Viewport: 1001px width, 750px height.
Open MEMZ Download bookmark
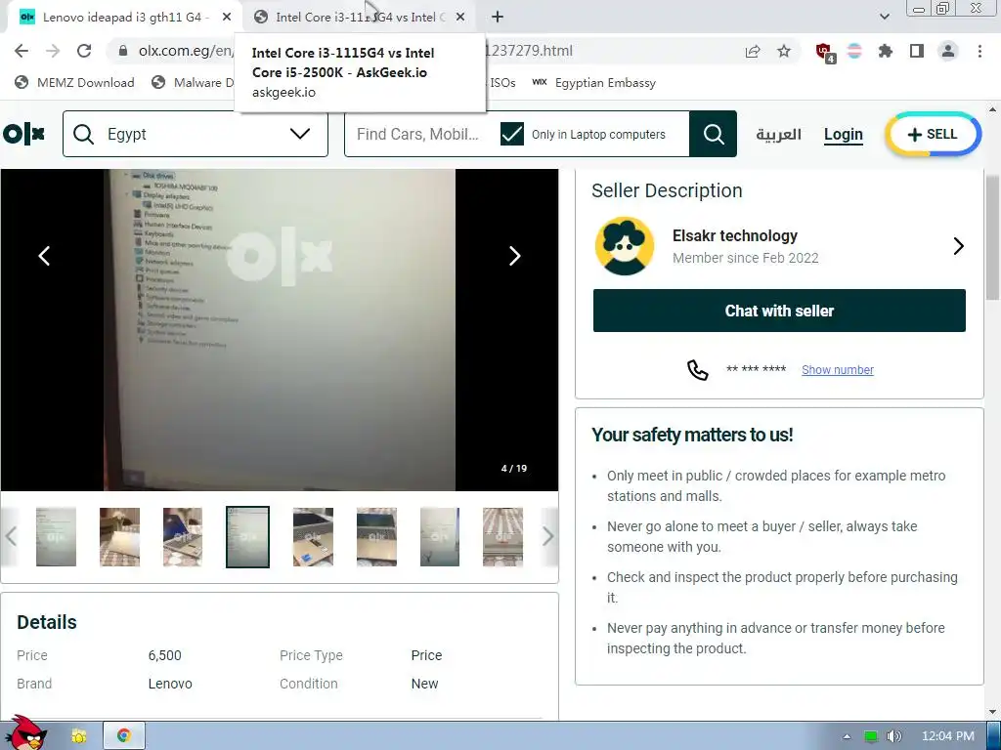pos(74,82)
